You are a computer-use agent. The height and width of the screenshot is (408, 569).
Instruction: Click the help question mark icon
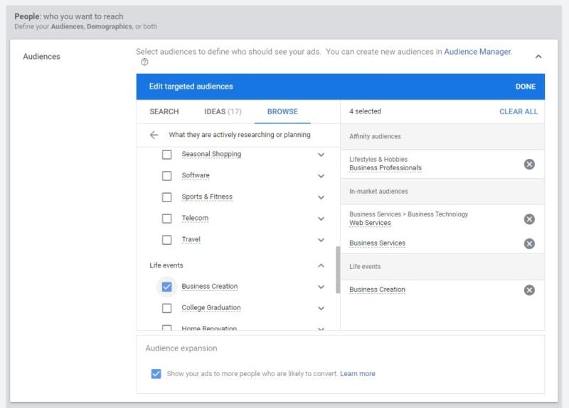tap(144, 62)
